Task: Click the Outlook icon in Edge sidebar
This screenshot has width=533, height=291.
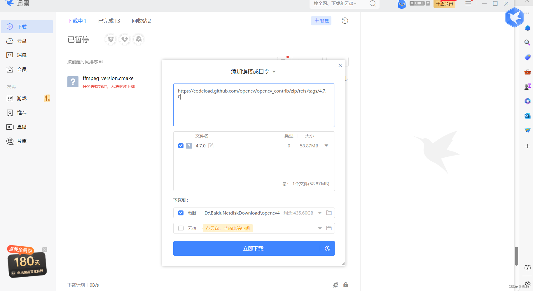Action: pyautogui.click(x=527, y=116)
